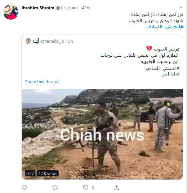Viewport: 187px width, 193px height.
Task: Click the broken heart emoji
Action: [x=149, y=49]
